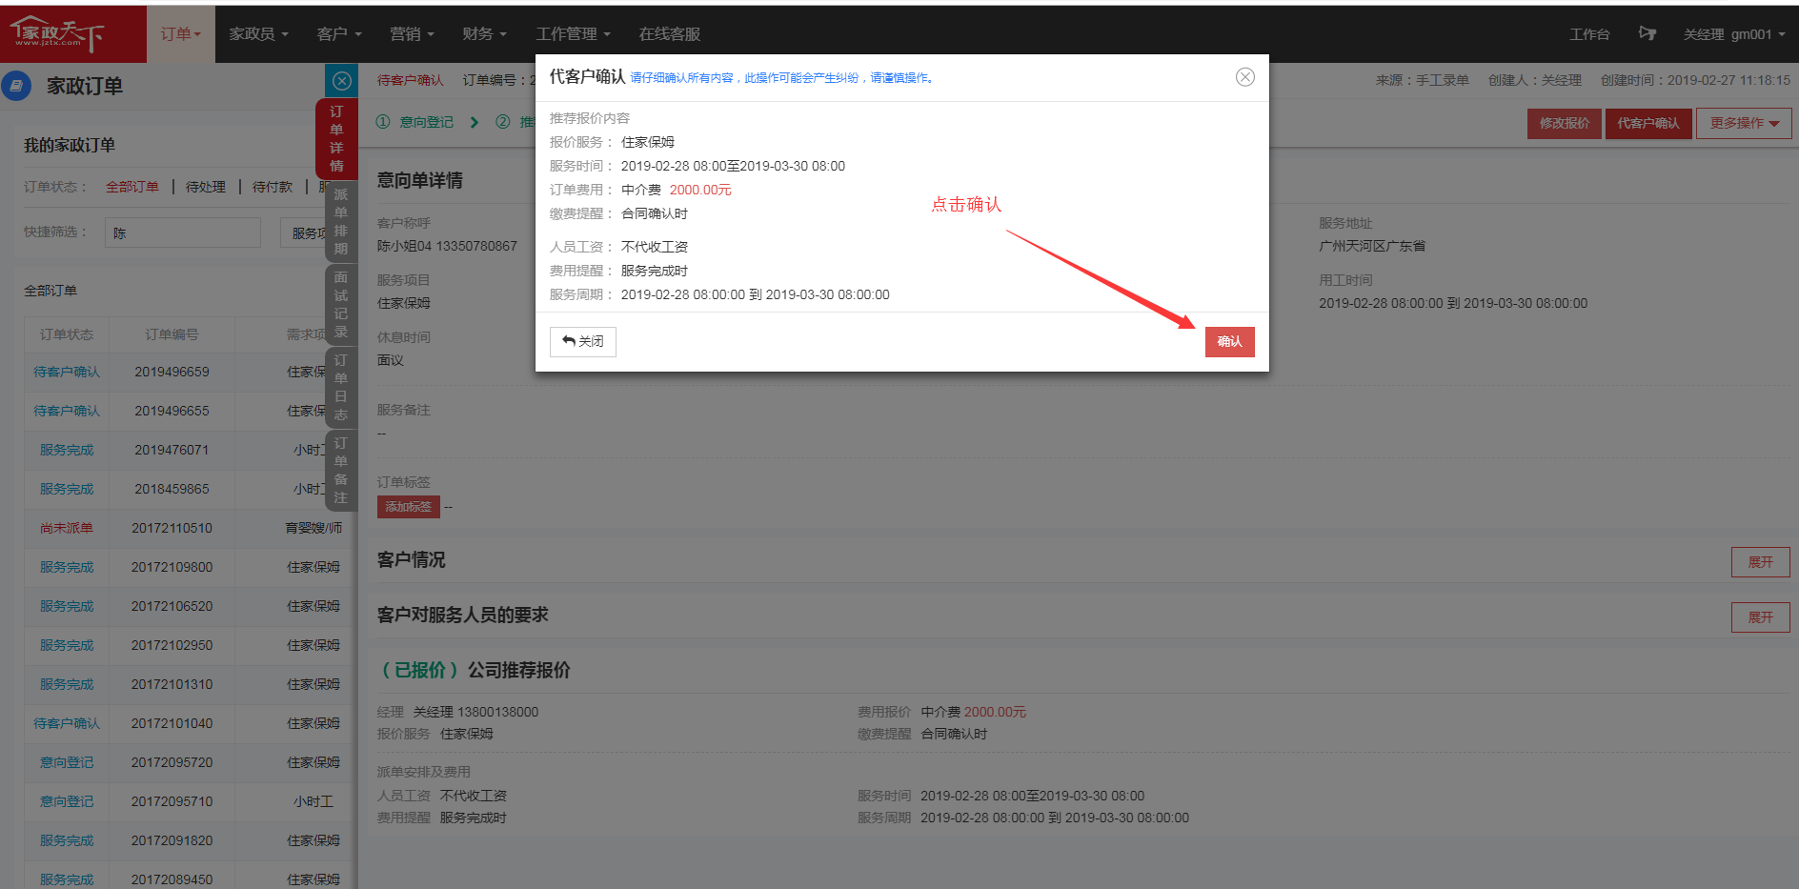The image size is (1799, 889).
Task: Open the 营销 dropdown menu
Action: pyautogui.click(x=412, y=33)
